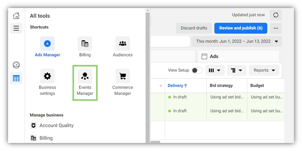Image resolution: width=302 pixels, height=151 pixels.
Task: Expand the columns layout dropdown
Action: 215,70
